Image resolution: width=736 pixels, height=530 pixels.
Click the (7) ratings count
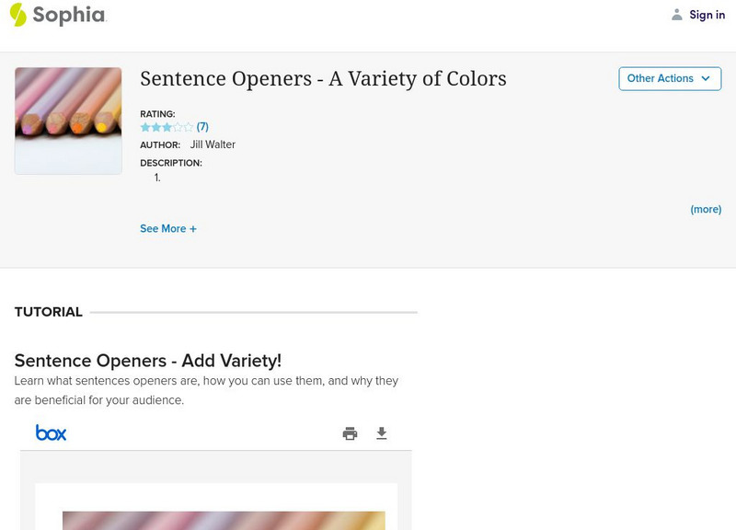coord(202,127)
